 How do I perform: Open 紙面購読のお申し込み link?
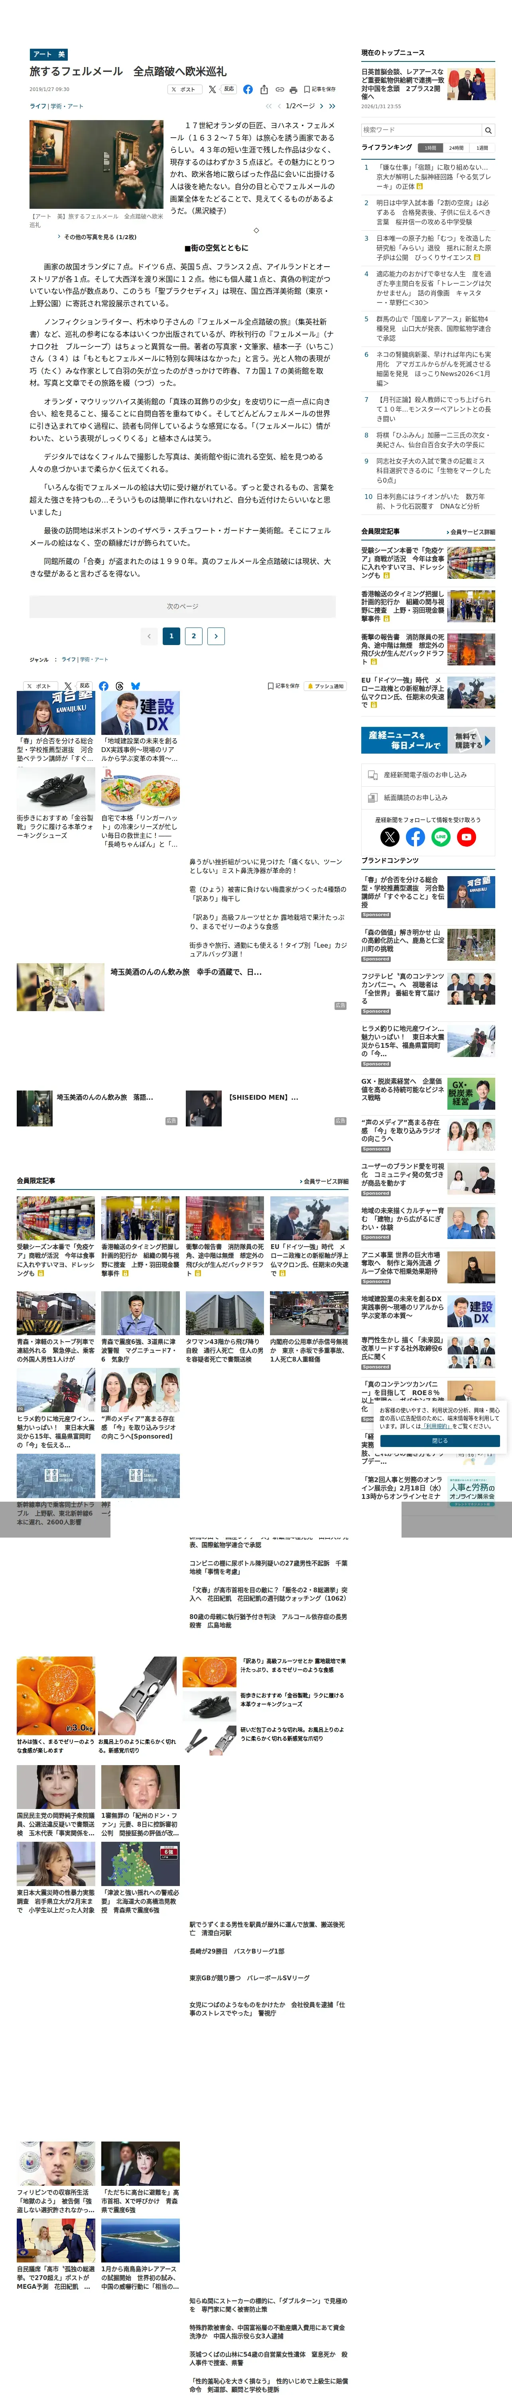(427, 798)
